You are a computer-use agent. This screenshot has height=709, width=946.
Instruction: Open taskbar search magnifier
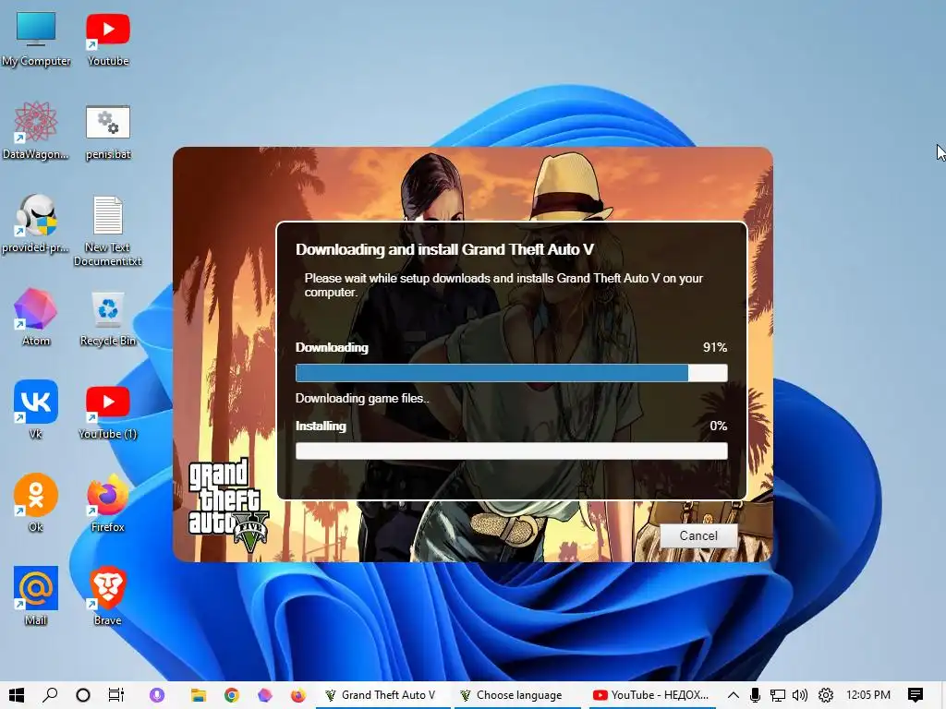50,695
